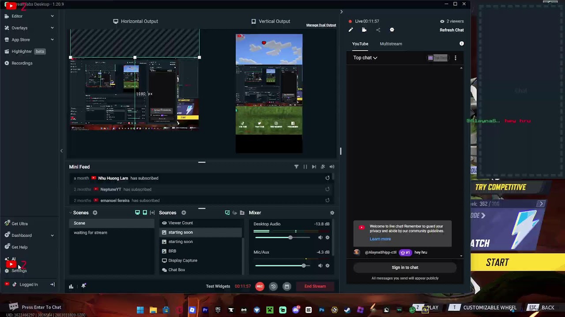565x317 pixels.
Task: Click Refresh Chat
Action: [452, 30]
